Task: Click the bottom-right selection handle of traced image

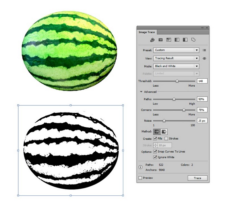Action: click(x=123, y=195)
